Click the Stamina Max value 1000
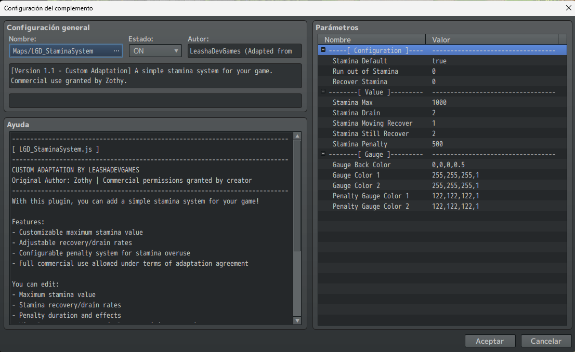The width and height of the screenshot is (575, 352). (439, 102)
